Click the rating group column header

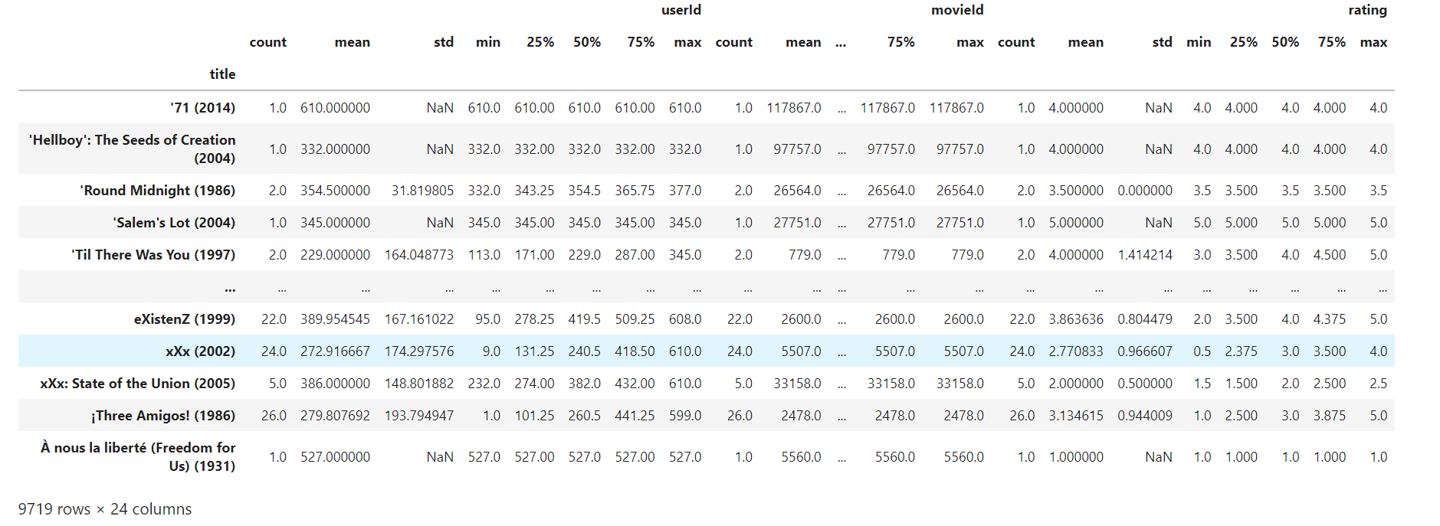click(1367, 10)
